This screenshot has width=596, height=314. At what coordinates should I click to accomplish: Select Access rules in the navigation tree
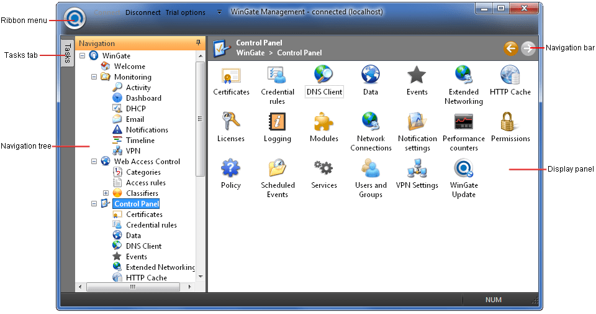tap(146, 183)
